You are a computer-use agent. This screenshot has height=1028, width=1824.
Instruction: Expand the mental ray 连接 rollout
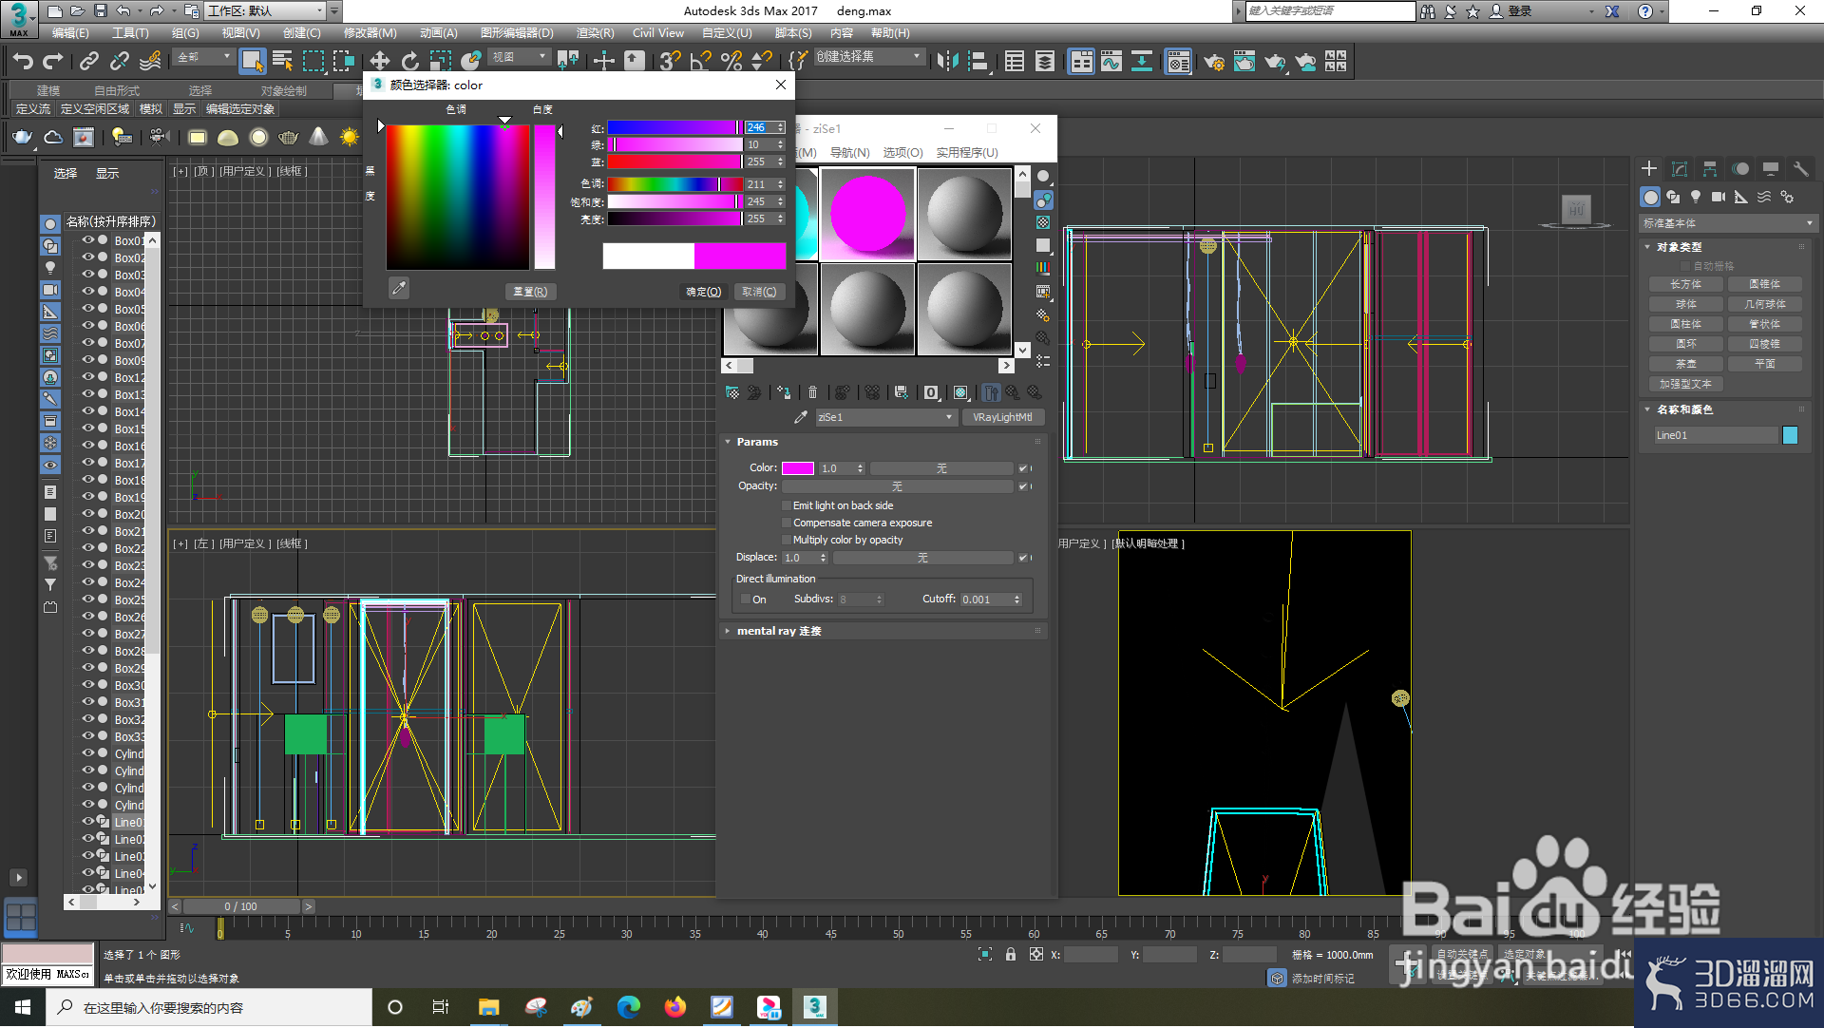779,631
